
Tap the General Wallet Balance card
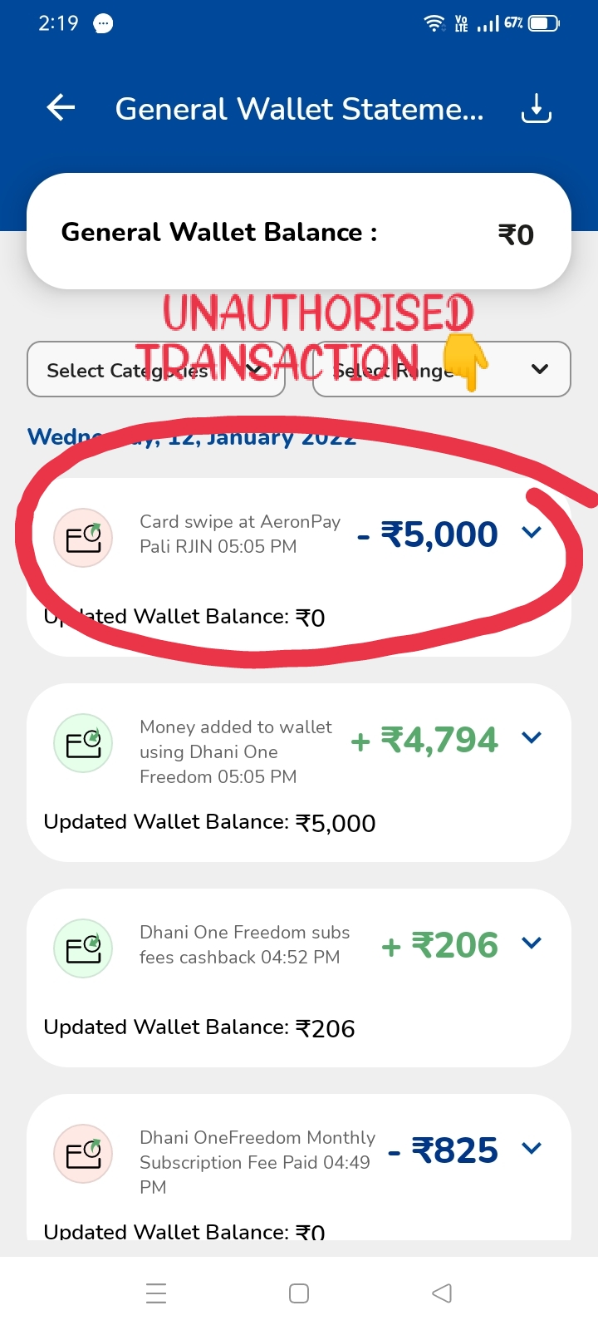[299, 232]
